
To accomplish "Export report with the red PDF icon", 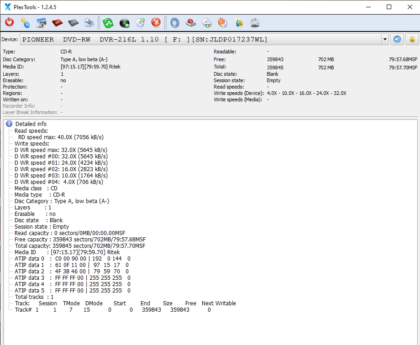I will tap(58, 22).
